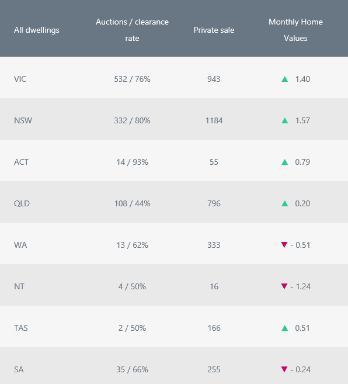The width and height of the screenshot is (348, 384).
Task: Click the QLD green up triangle icon
Action: (x=284, y=203)
